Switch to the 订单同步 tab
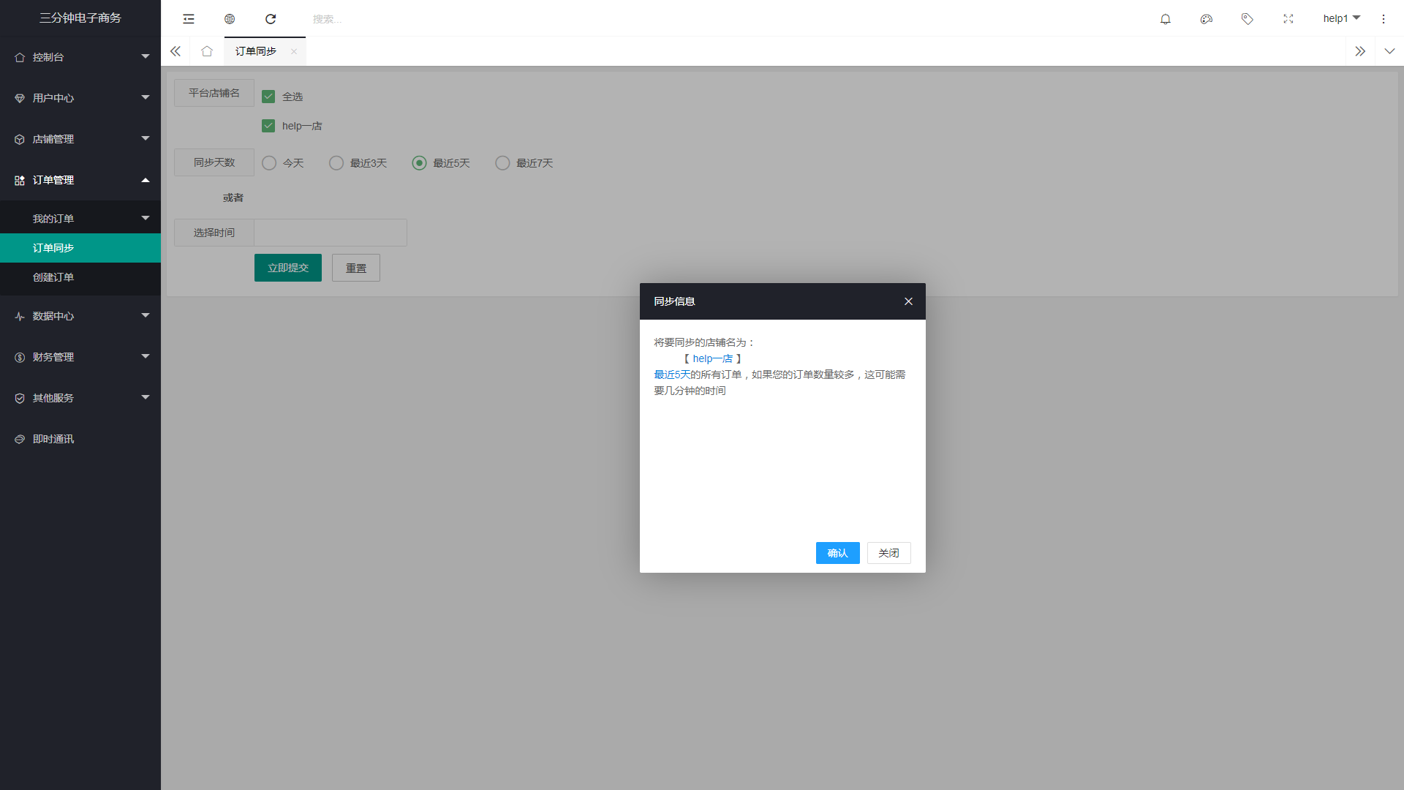Screen dimensions: 1404x790 pyautogui.click(x=256, y=51)
